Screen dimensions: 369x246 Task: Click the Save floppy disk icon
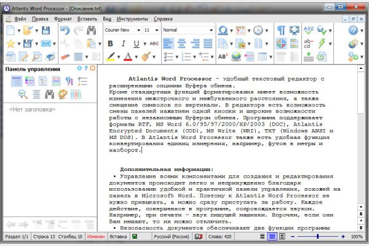coord(46,30)
